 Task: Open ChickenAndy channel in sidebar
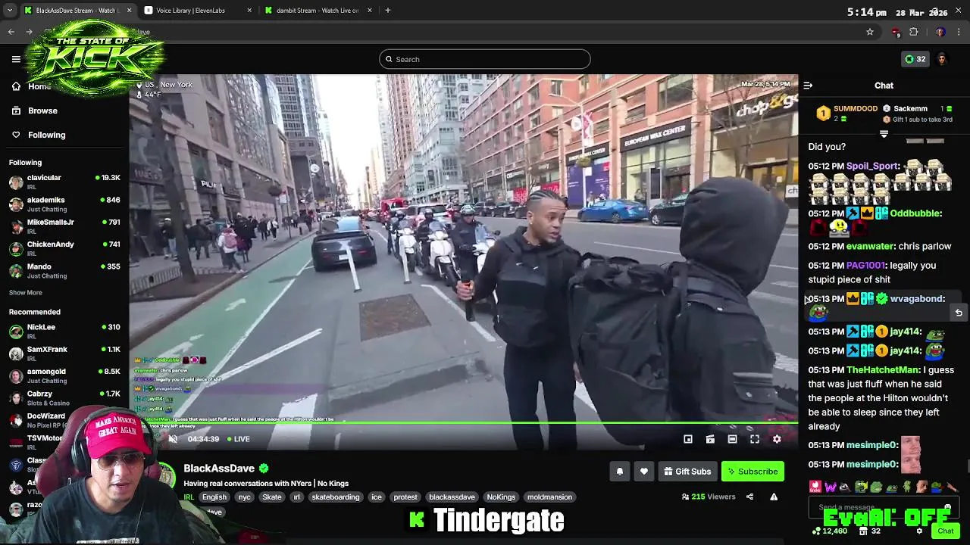pyautogui.click(x=64, y=248)
